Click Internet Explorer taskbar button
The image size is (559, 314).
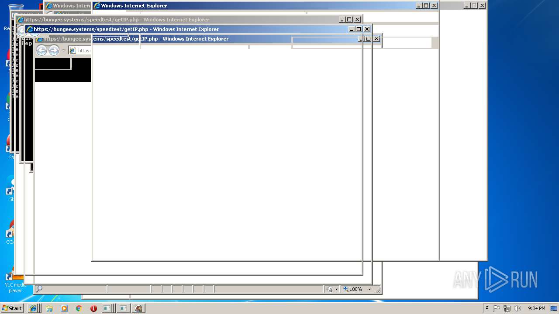pos(33,308)
